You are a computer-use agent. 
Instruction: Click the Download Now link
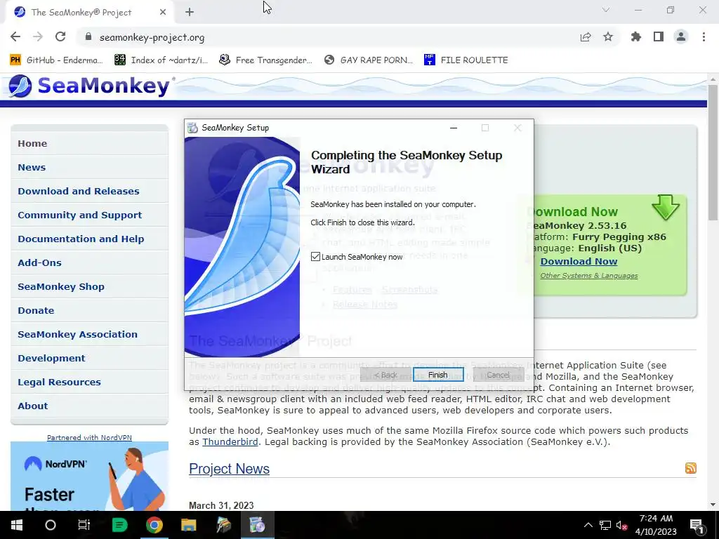point(579,261)
